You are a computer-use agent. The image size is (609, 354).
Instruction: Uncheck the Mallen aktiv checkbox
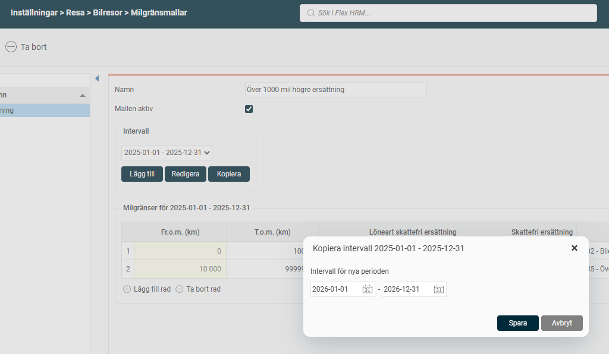click(x=249, y=109)
